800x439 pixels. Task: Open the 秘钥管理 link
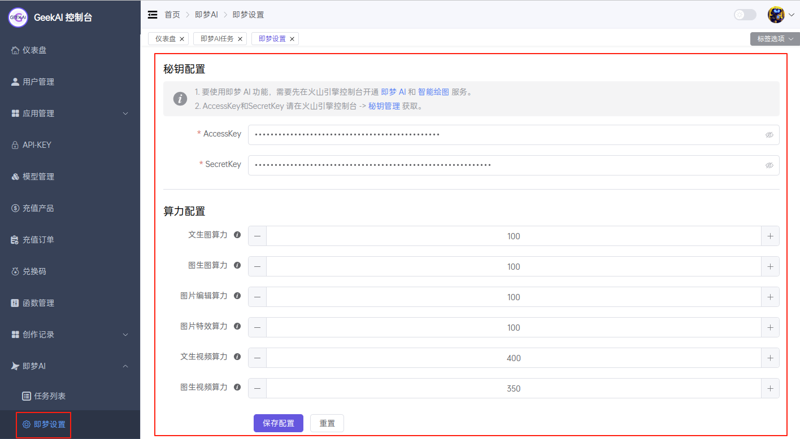[384, 106]
